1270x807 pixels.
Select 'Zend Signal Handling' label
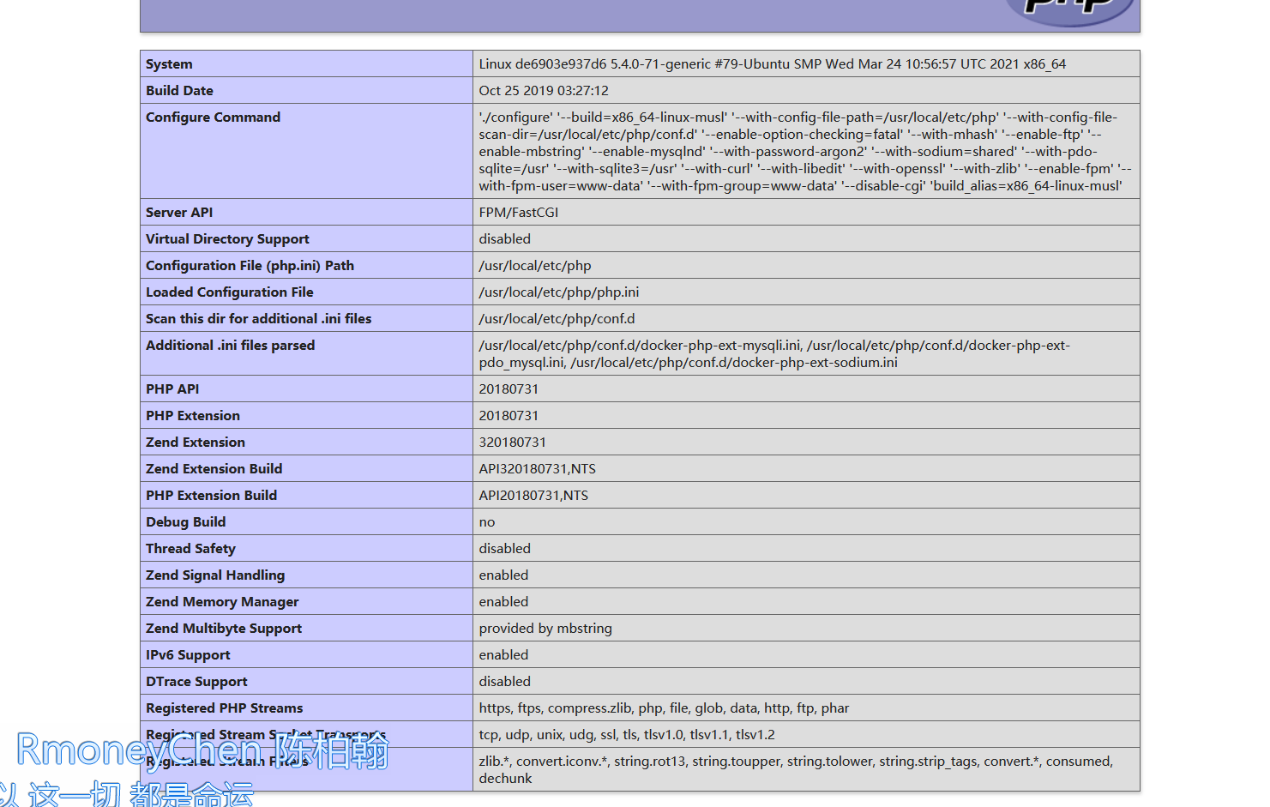tap(215, 575)
